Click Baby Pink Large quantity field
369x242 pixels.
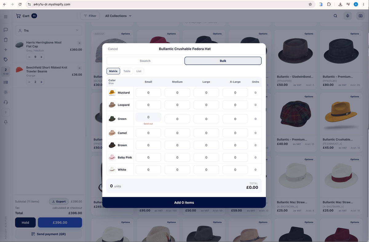[x=206, y=157]
